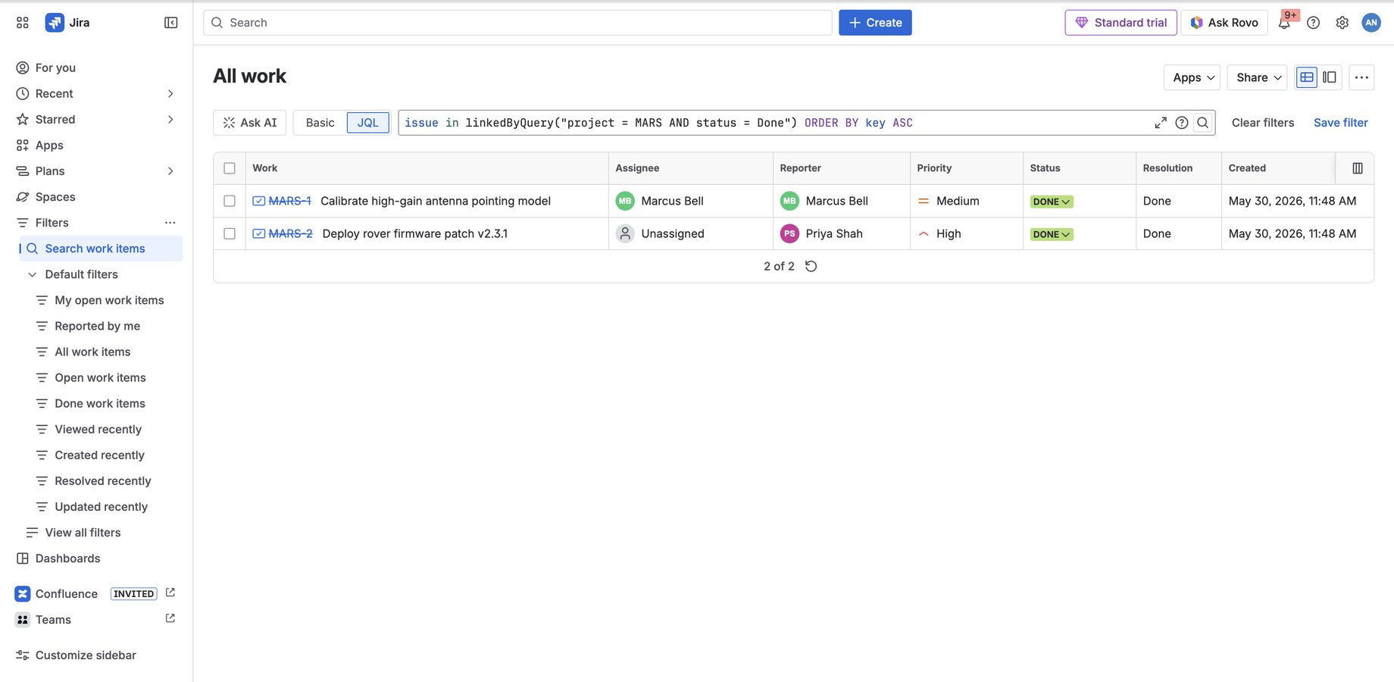Open the more actions ellipsis menu

[1361, 77]
